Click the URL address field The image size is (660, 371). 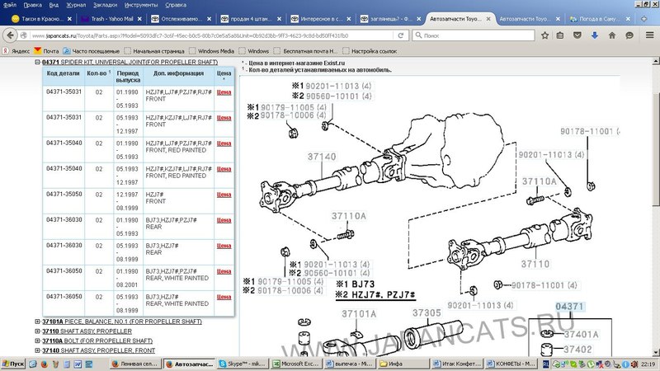pos(212,35)
